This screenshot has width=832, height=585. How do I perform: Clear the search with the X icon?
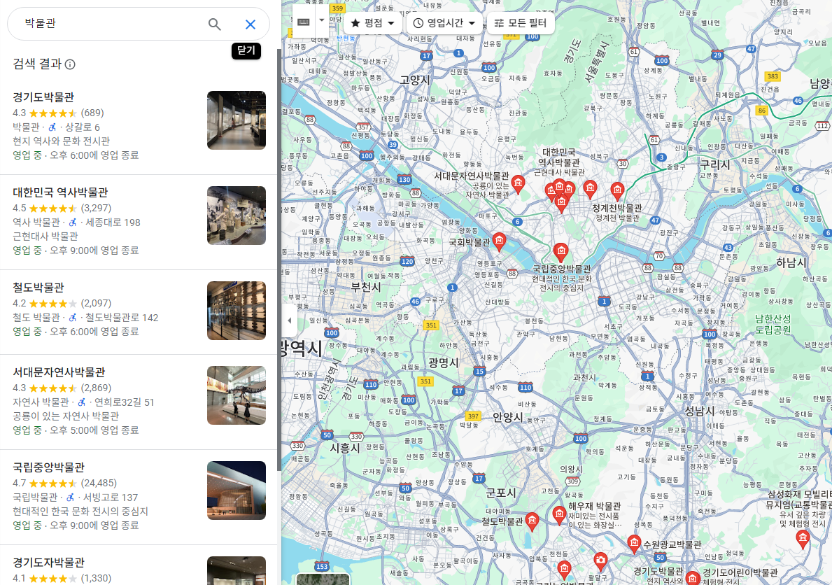(251, 24)
